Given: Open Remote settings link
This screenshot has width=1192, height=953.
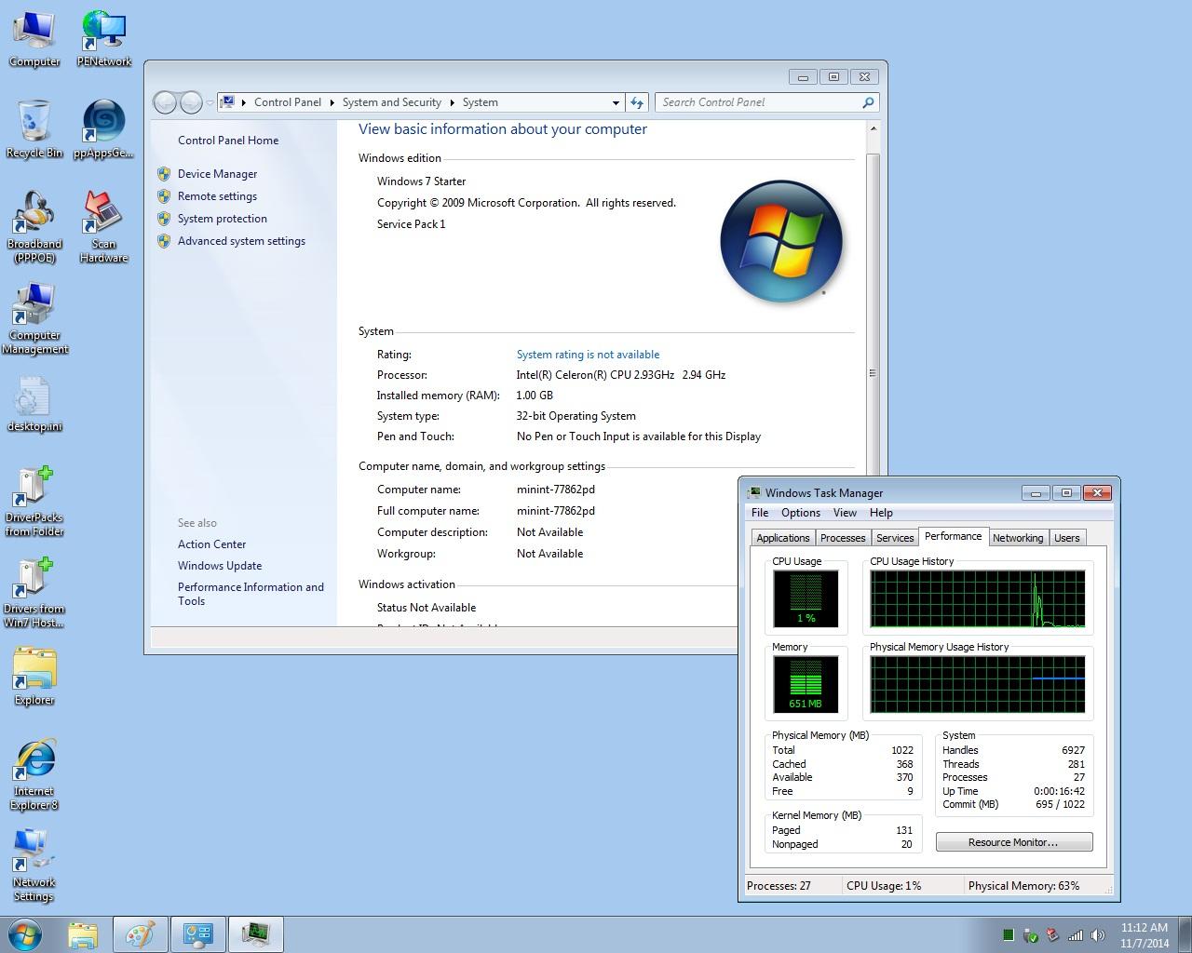Looking at the screenshot, I should click(217, 196).
